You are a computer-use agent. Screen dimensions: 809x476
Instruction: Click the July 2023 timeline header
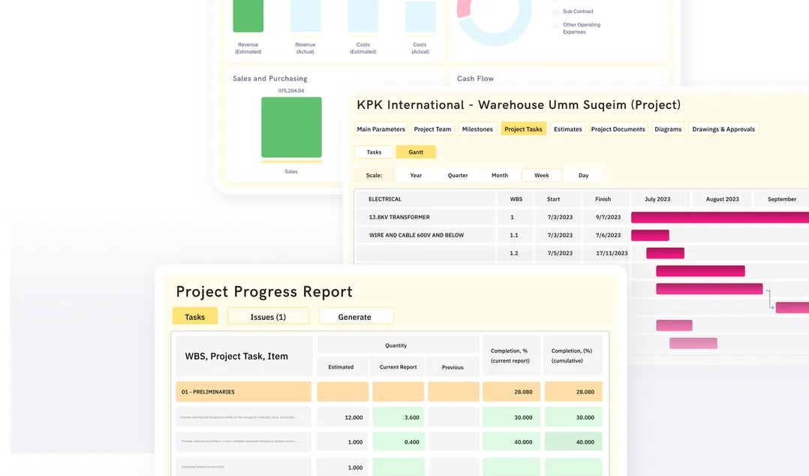click(660, 199)
